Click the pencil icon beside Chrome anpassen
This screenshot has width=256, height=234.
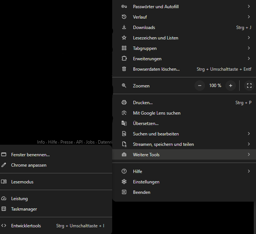(4, 165)
